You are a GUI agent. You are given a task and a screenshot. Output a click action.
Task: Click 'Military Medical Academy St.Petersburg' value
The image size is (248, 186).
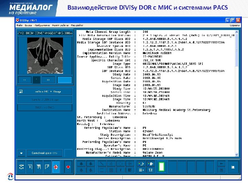[x=176, y=110]
